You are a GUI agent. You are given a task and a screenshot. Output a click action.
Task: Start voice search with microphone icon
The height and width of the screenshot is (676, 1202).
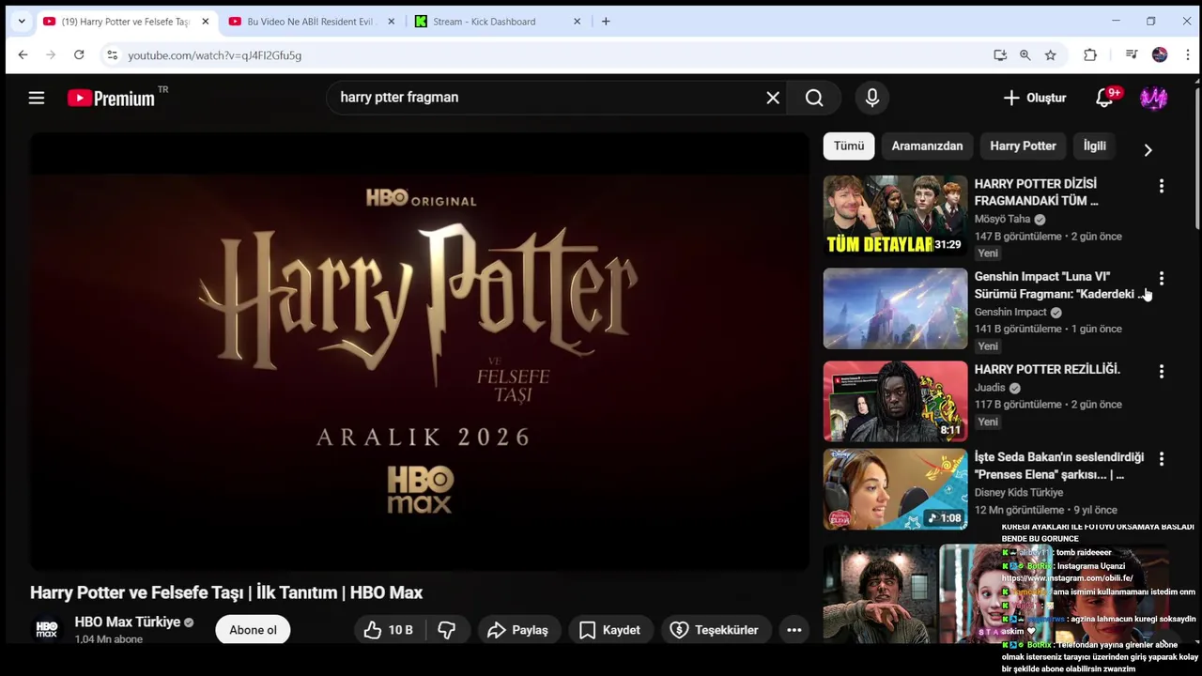(x=872, y=98)
